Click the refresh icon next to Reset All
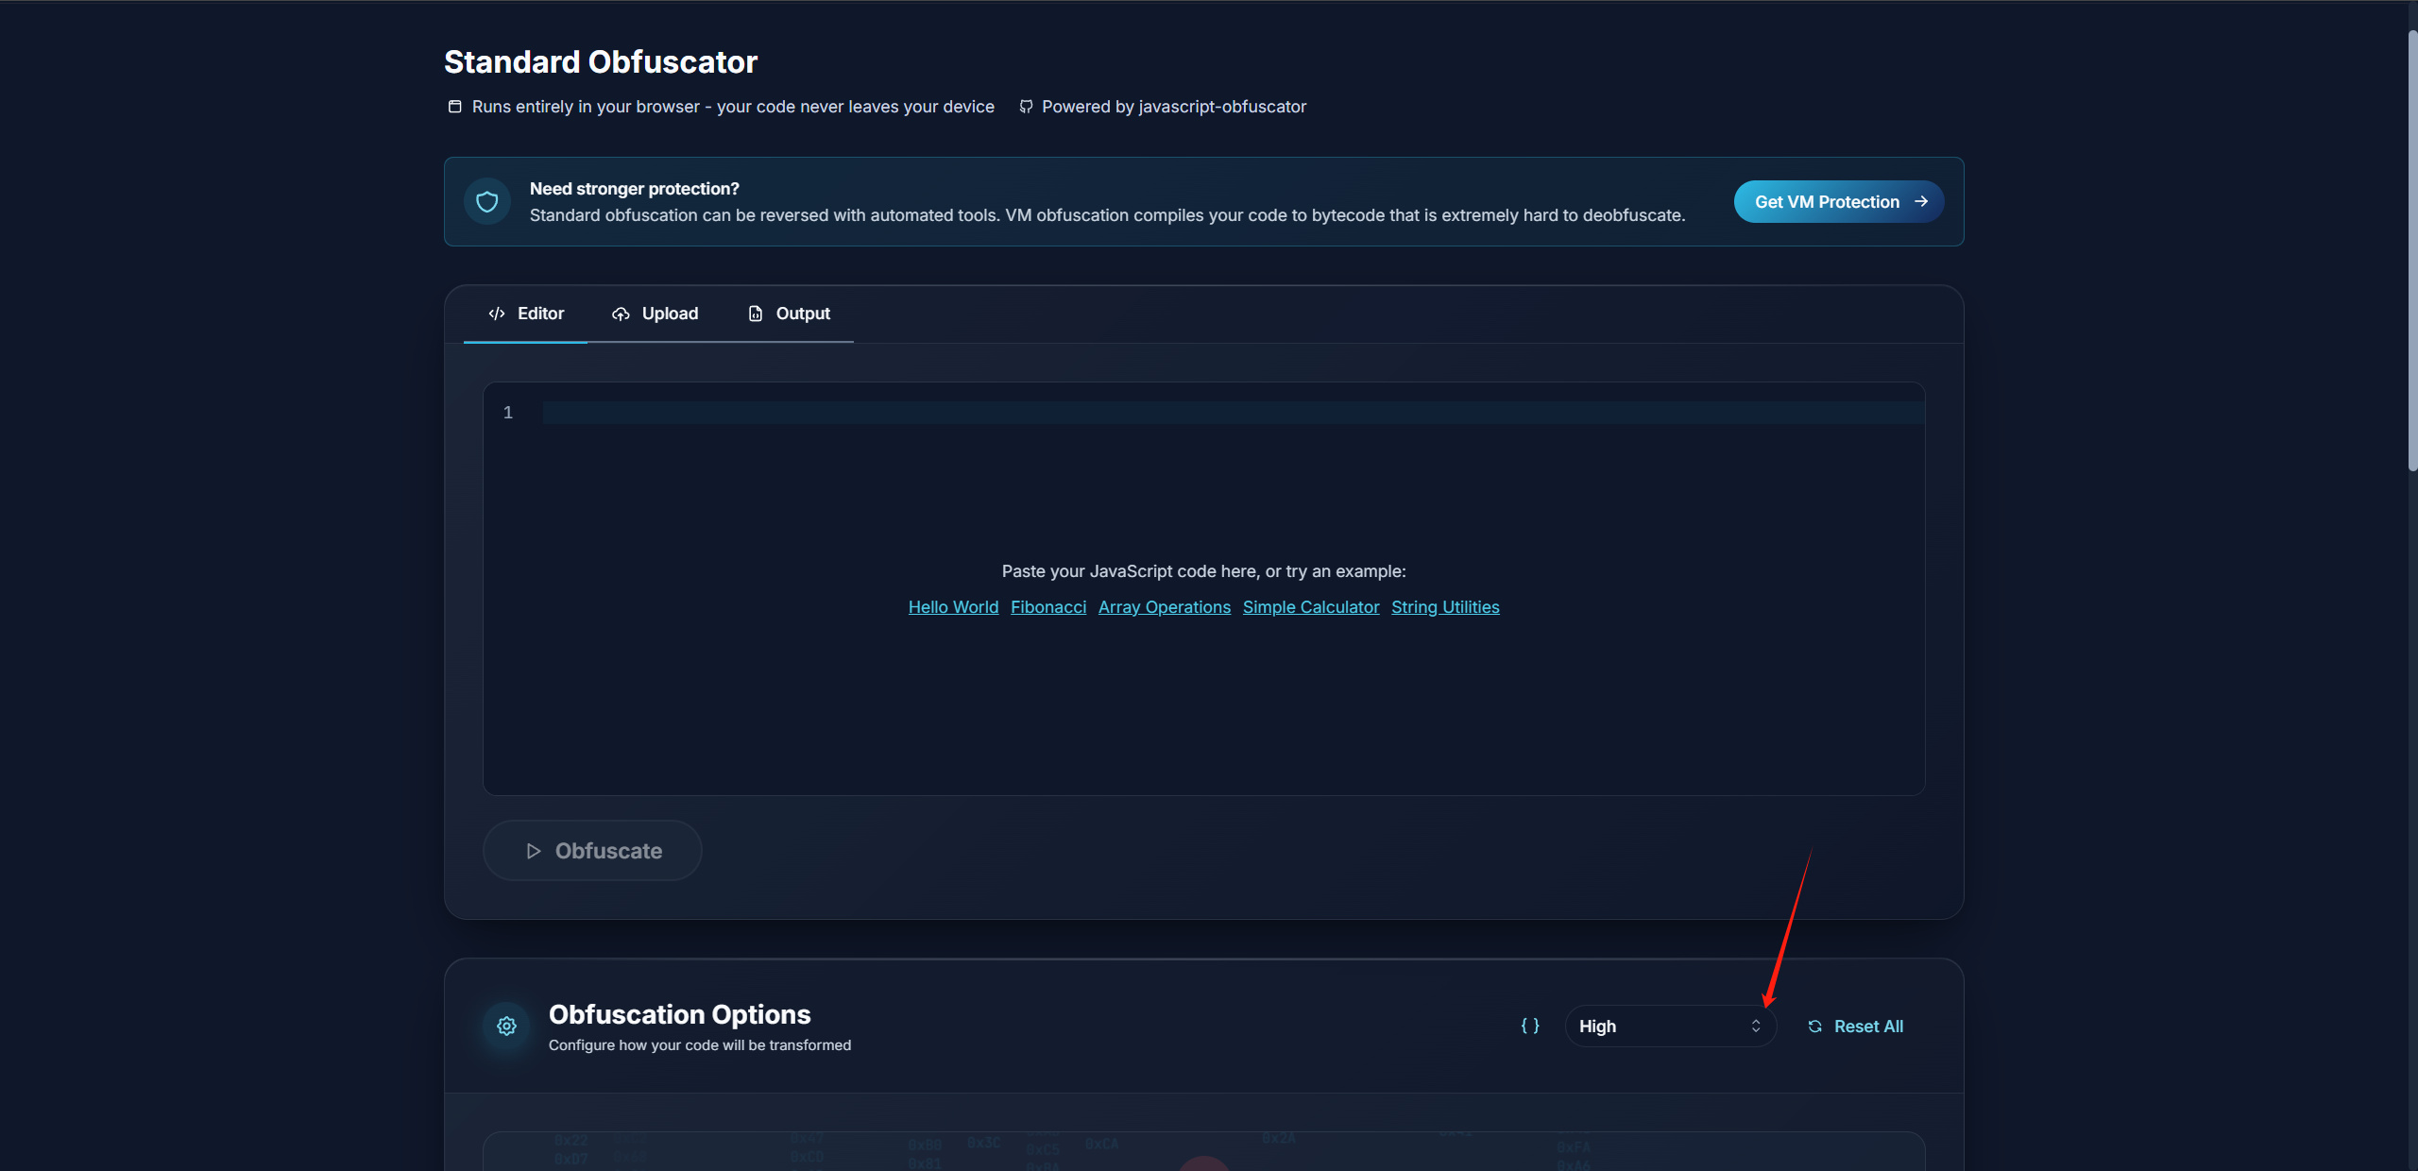This screenshot has width=2418, height=1171. [1814, 1027]
